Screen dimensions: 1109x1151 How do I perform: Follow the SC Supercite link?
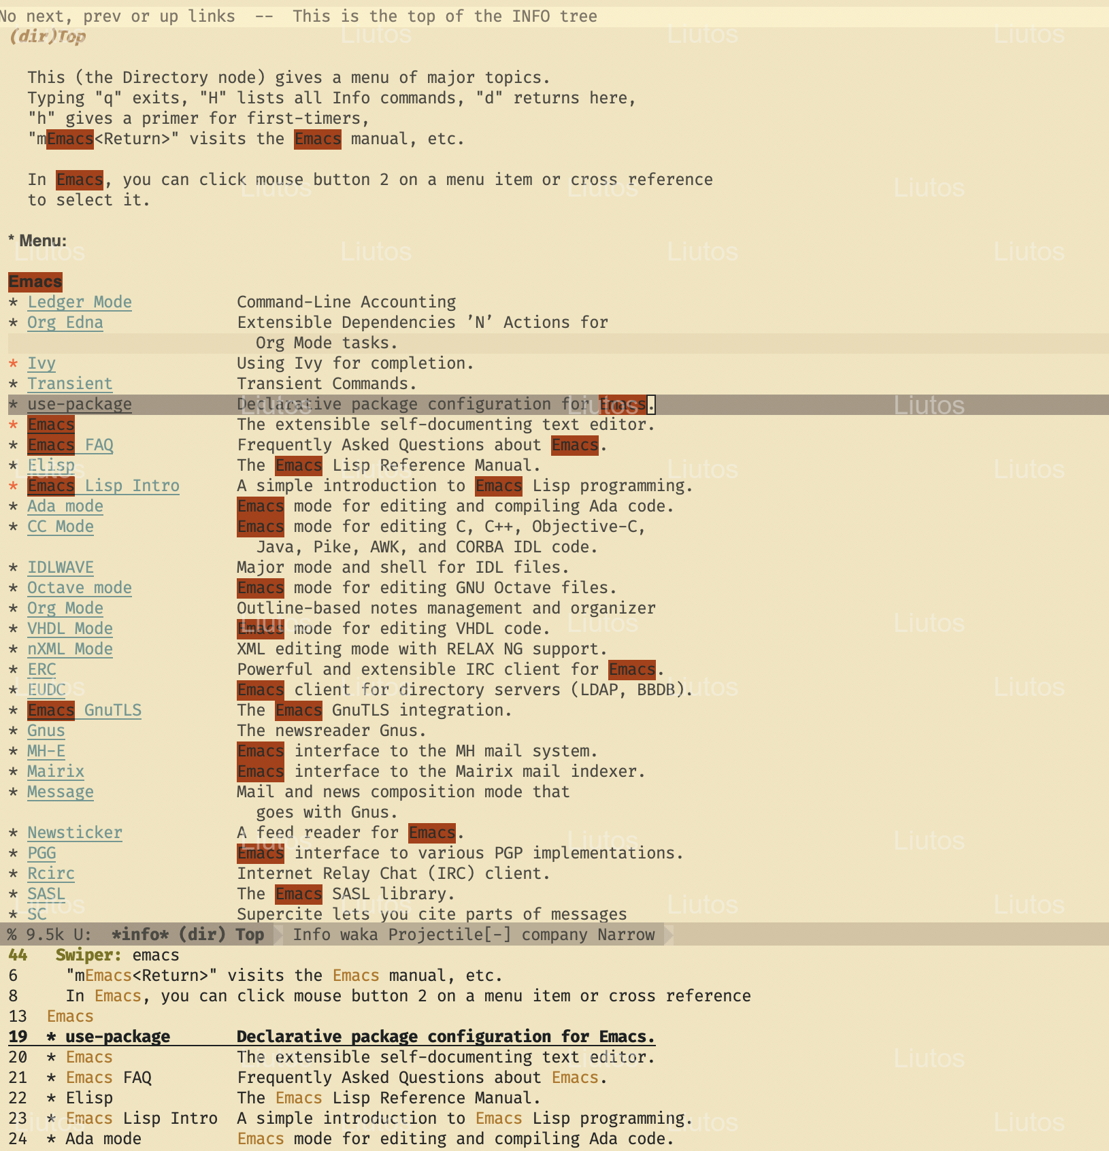pos(37,914)
